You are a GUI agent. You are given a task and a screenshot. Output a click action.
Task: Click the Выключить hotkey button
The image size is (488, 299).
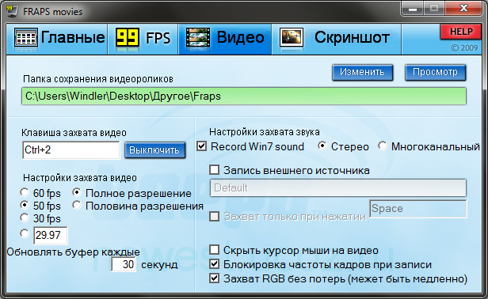(x=154, y=150)
